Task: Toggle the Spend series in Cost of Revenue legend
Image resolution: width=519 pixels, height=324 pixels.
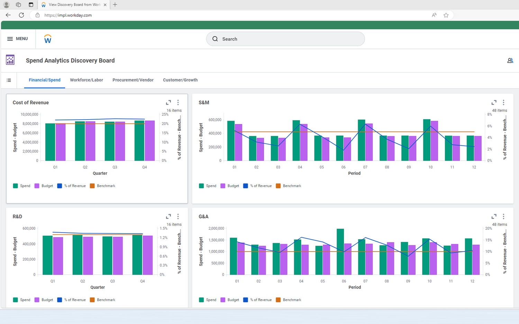Action: 21,186
